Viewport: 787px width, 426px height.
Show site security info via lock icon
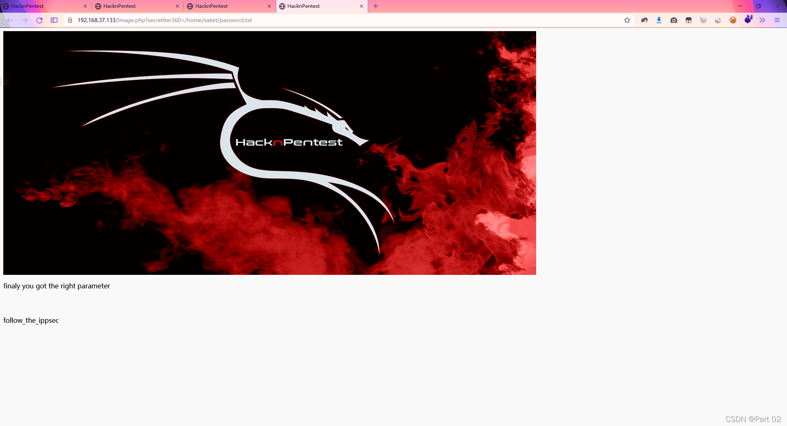click(70, 20)
